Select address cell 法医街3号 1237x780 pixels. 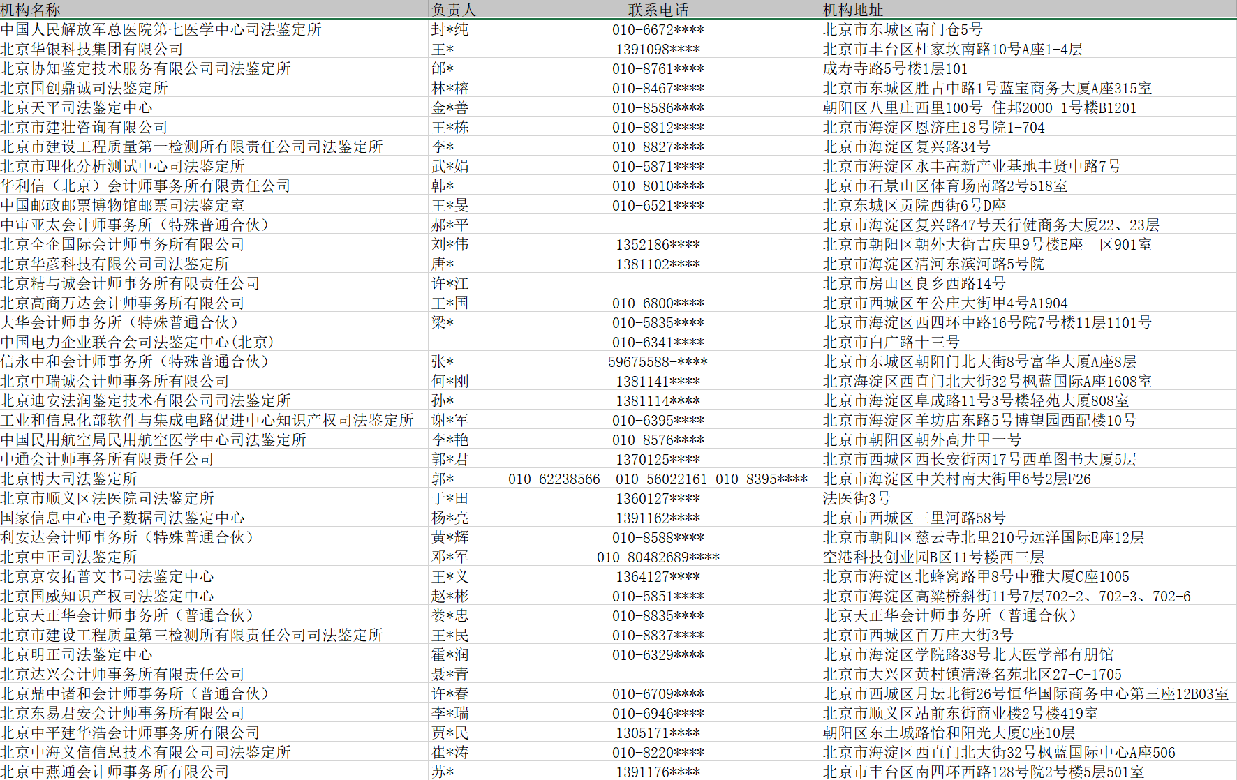[x=1028, y=498]
